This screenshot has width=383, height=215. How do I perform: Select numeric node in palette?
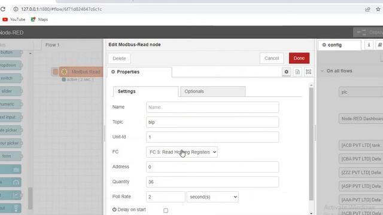coord(10,104)
